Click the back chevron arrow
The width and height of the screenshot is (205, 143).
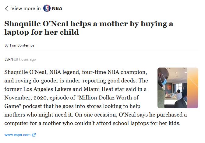click(x=6, y=9)
